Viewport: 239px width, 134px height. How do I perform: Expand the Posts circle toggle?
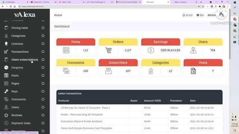pyautogui.click(x=43, y=76)
